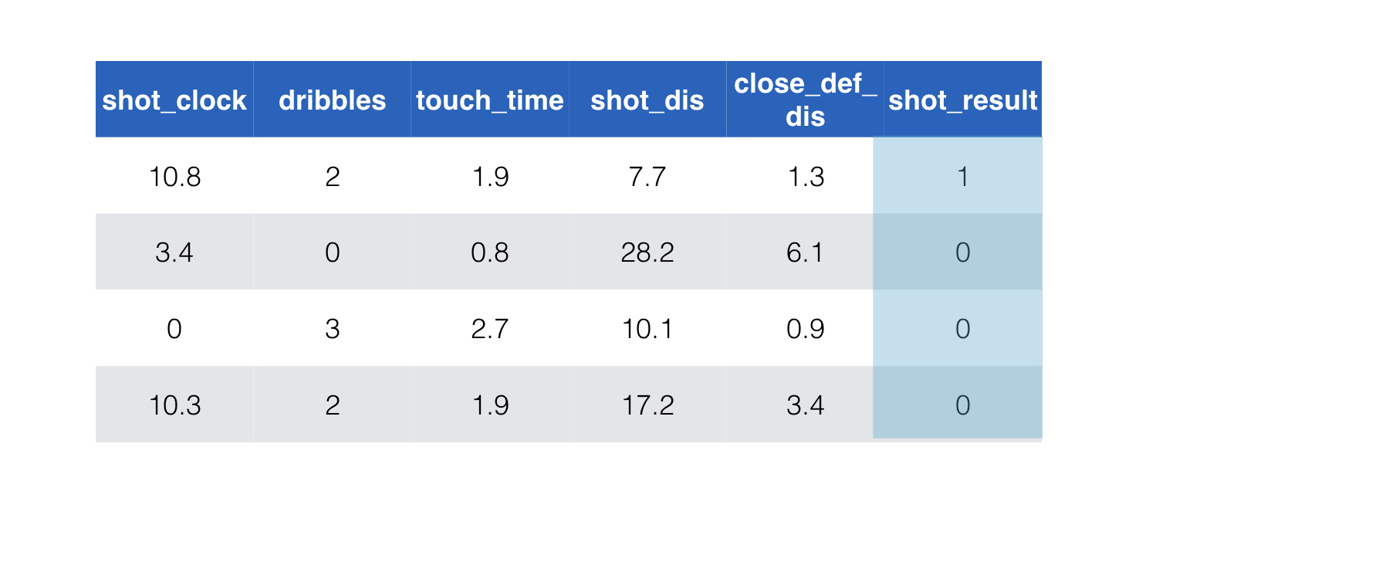The image size is (1389, 579).
Task: Click the shot_clock cell showing 10.8
Action: point(174,177)
